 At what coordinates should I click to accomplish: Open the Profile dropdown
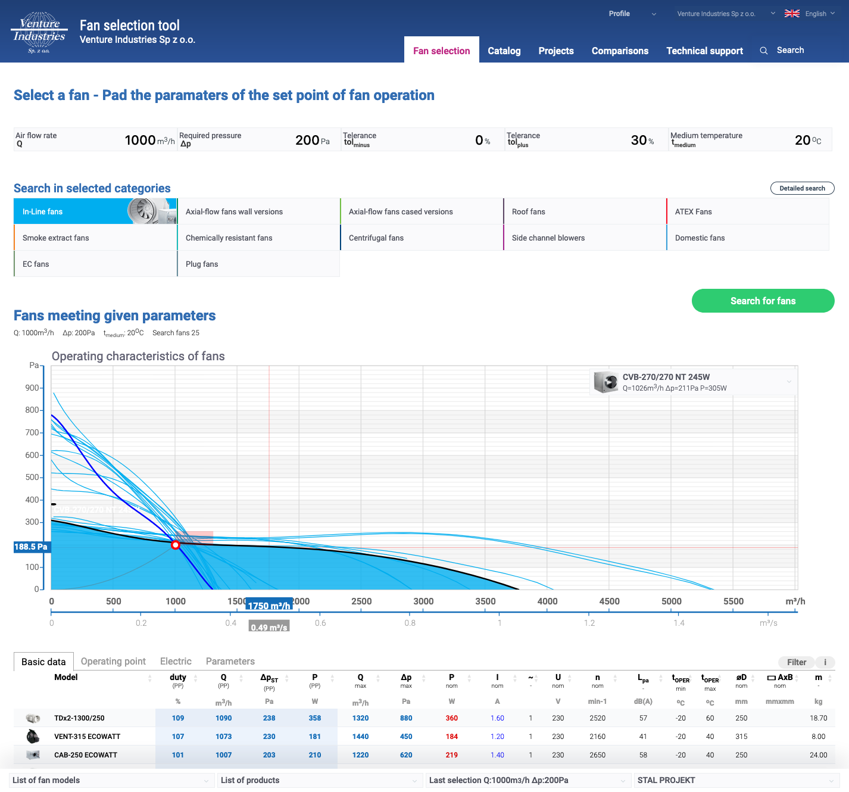tap(632, 14)
